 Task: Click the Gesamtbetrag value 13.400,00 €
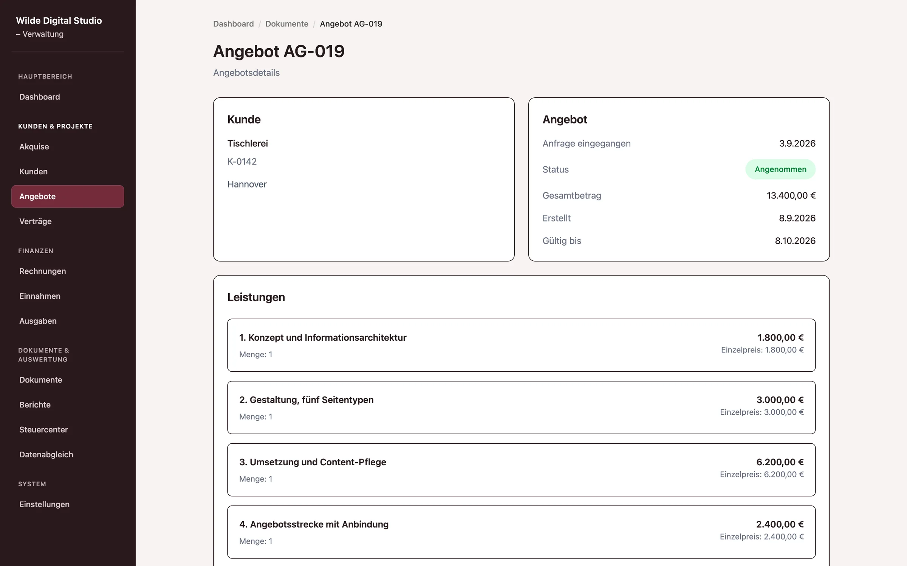(x=791, y=195)
